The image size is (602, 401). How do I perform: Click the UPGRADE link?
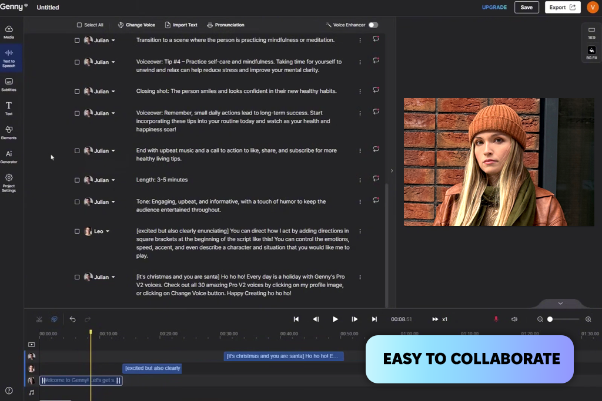[494, 8]
